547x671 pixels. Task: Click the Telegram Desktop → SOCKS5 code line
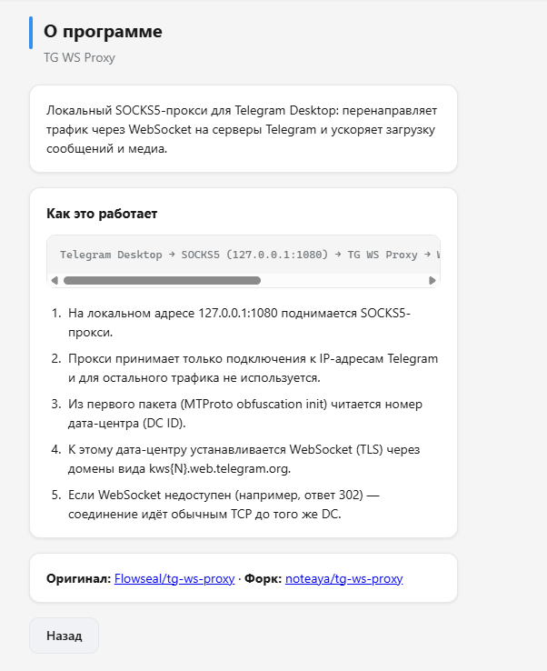[x=250, y=255]
